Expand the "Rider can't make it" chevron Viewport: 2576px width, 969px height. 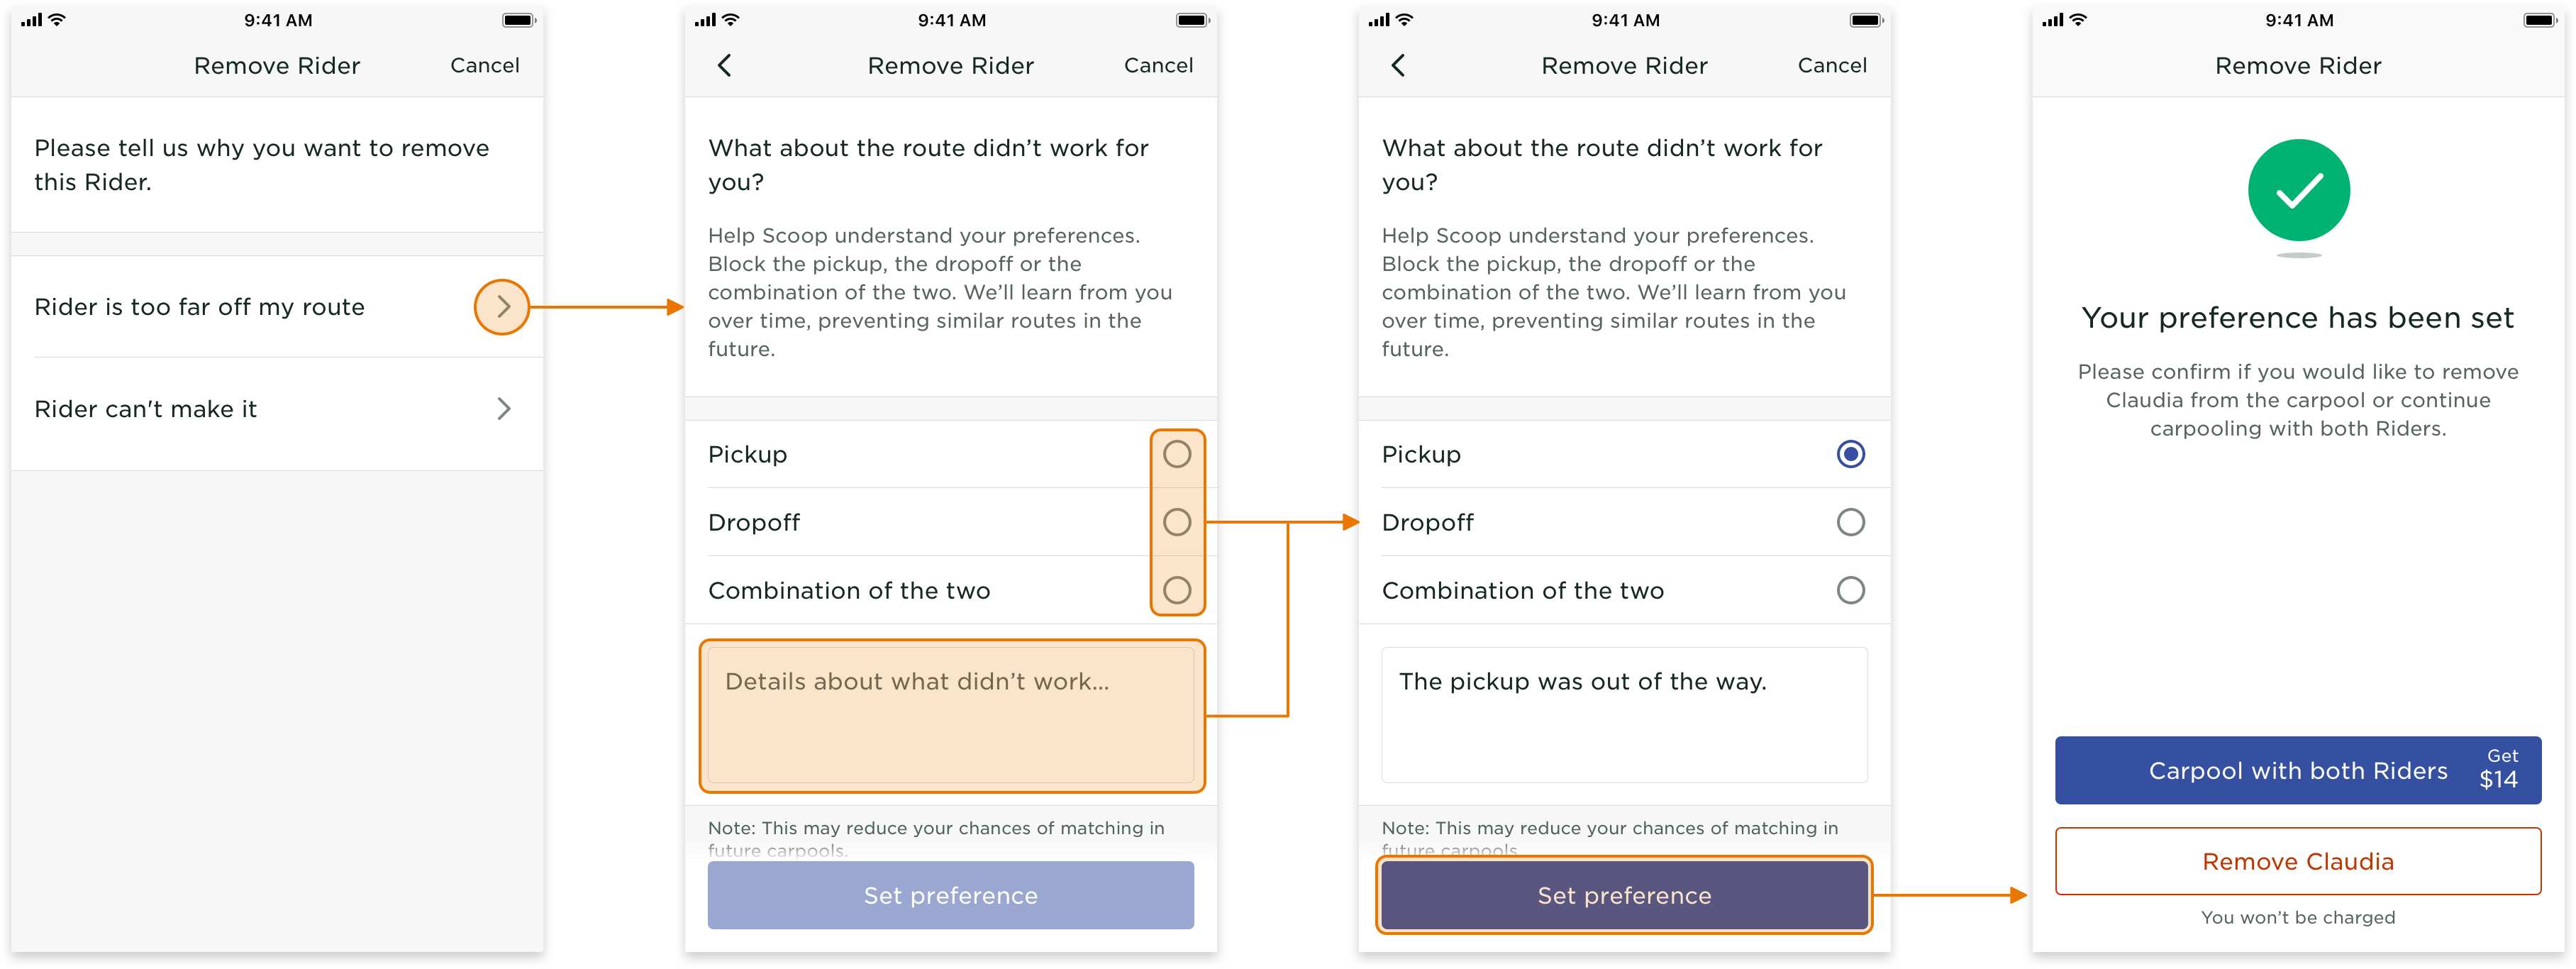[504, 409]
